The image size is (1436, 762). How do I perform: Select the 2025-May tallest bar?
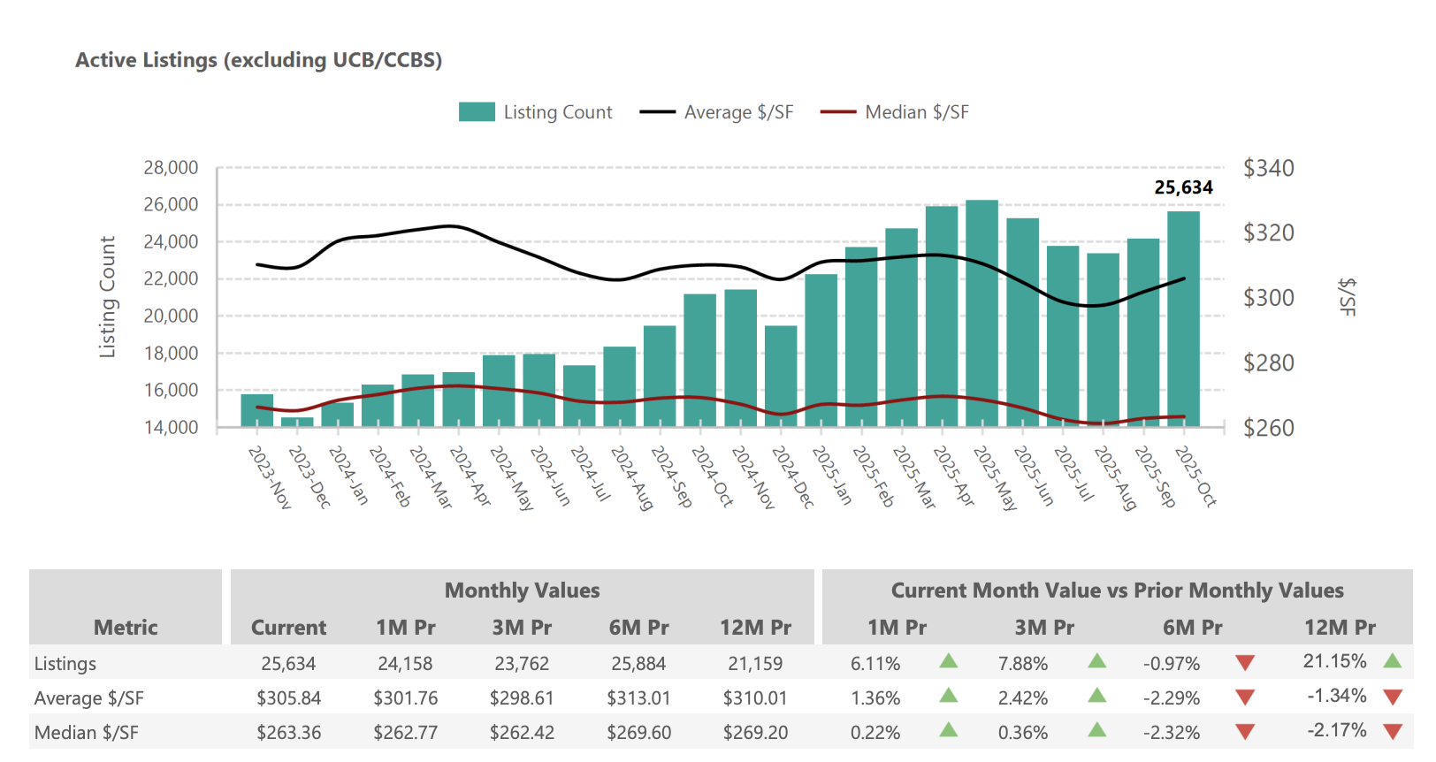pyautogui.click(x=982, y=313)
